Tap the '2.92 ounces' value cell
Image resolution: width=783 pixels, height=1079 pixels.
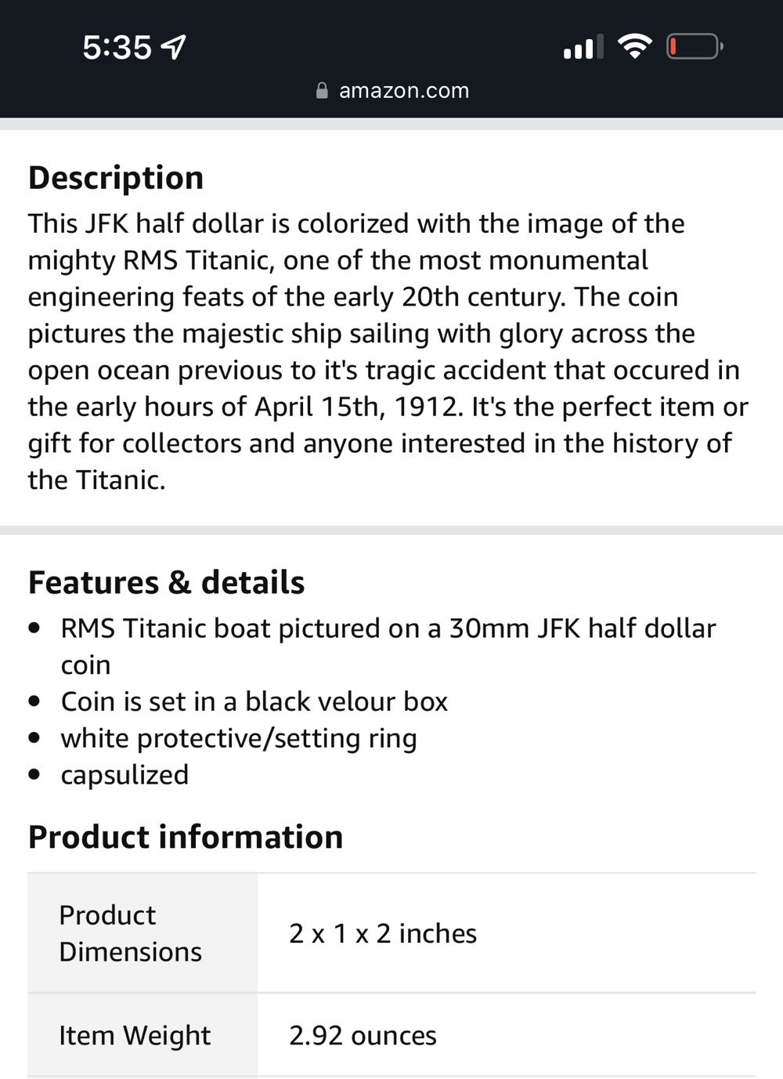coord(363,1035)
